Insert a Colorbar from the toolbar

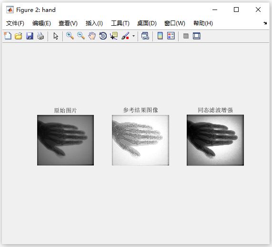point(160,36)
